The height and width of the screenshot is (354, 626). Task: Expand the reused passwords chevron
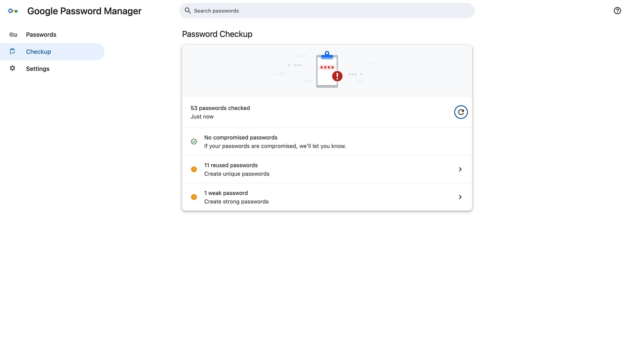click(460, 170)
